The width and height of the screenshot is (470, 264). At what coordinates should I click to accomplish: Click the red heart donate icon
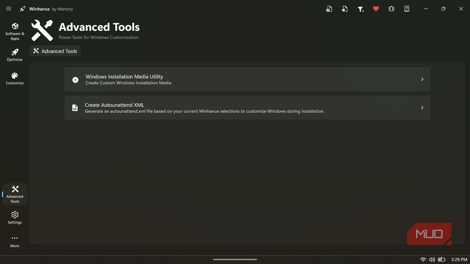pyautogui.click(x=376, y=9)
